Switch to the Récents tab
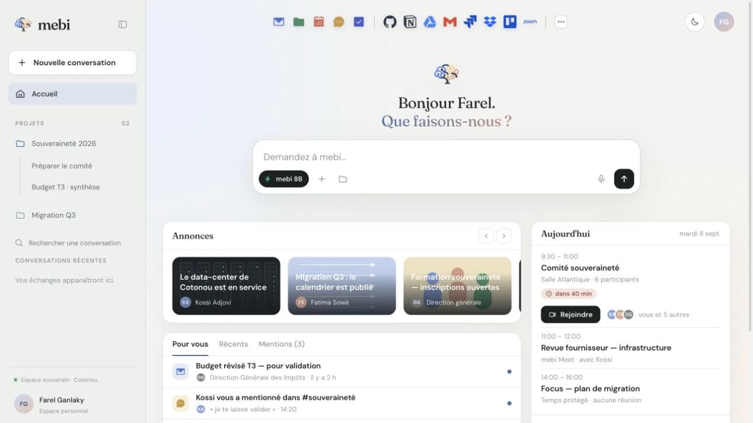The height and width of the screenshot is (423, 753). [234, 344]
